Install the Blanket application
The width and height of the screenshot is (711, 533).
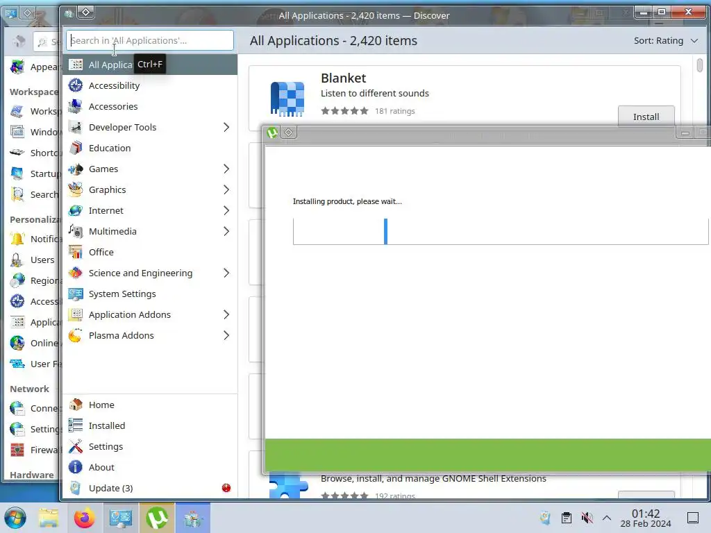[646, 117]
